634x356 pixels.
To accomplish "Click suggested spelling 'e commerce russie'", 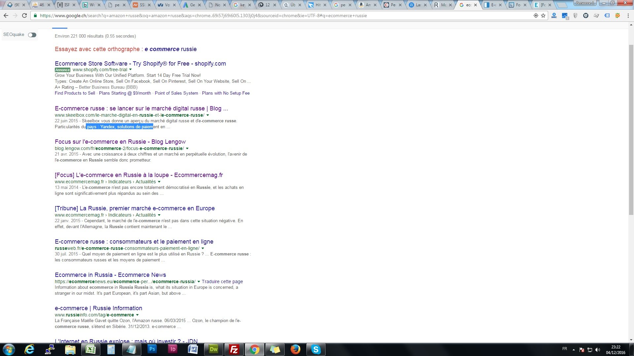I will [x=171, y=49].
